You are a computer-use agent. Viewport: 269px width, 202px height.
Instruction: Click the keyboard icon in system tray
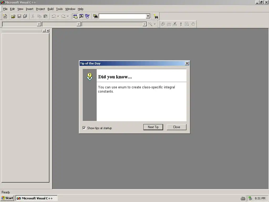coord(243,198)
